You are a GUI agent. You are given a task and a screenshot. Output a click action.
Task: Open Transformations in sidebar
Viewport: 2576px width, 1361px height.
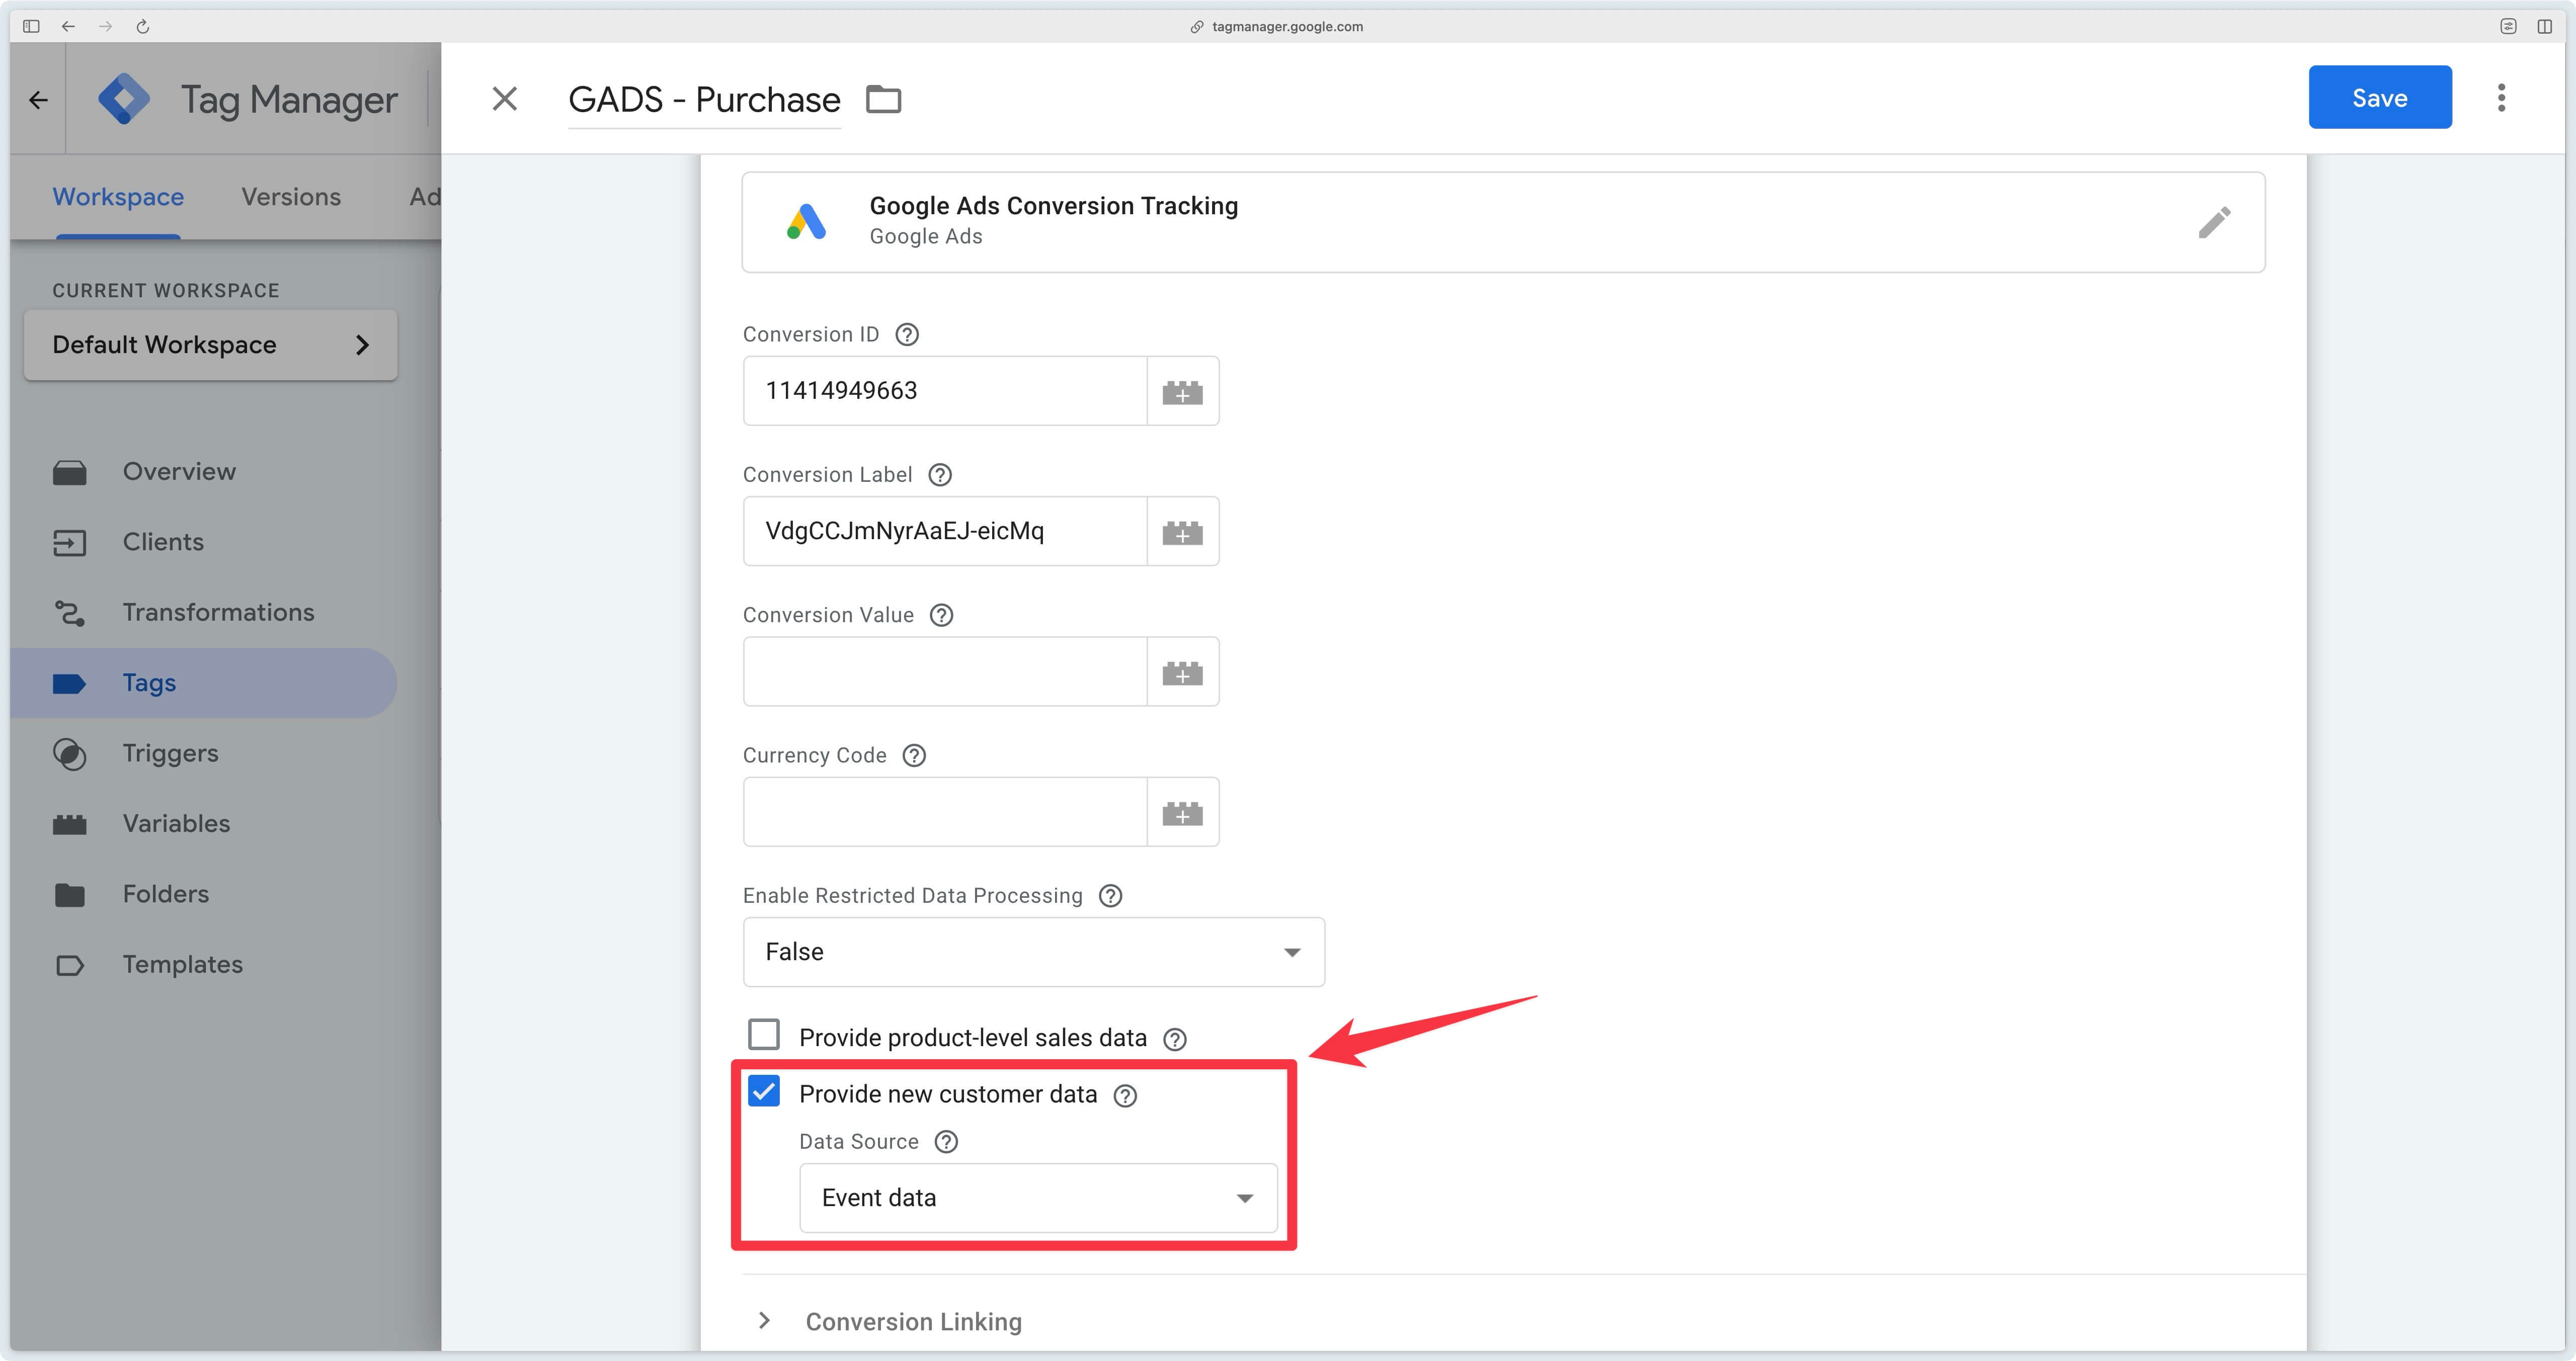pyautogui.click(x=218, y=613)
